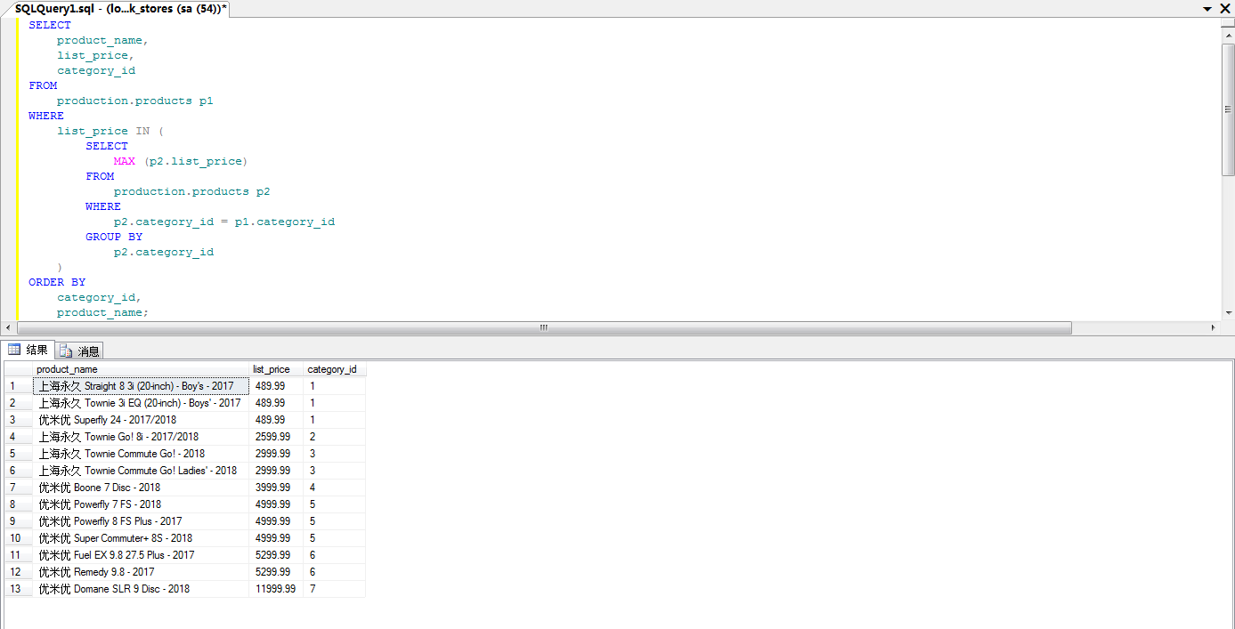Click the first SELECT keyword in the query

pyautogui.click(x=50, y=25)
